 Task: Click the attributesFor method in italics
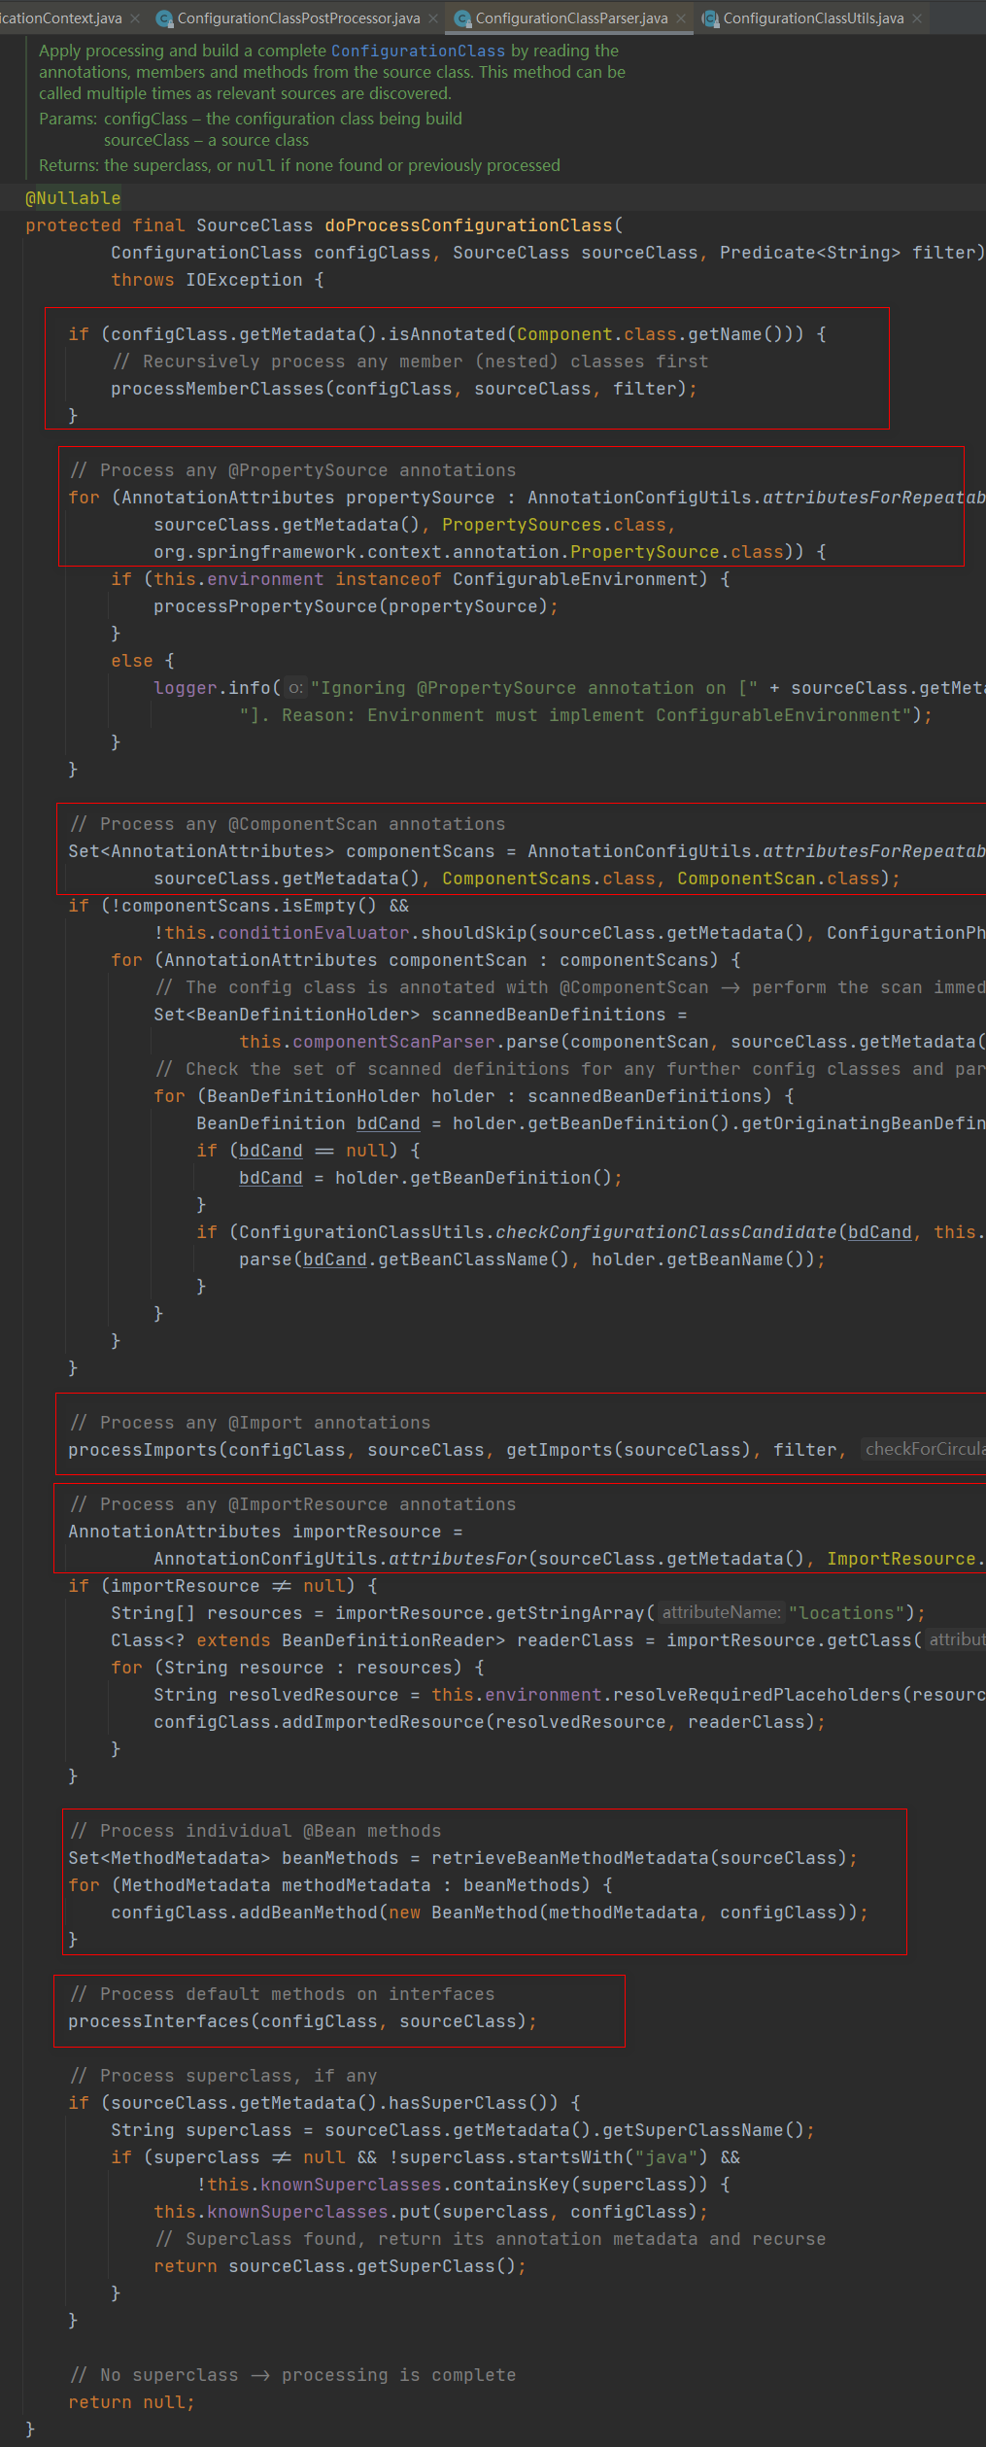pyautogui.click(x=458, y=1559)
